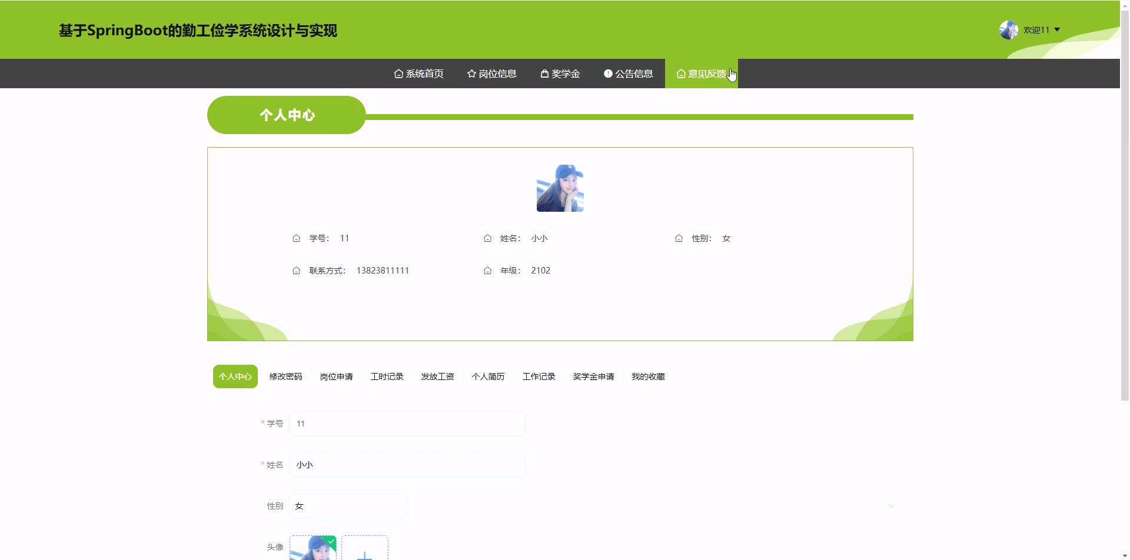Click the 头像 form label

(x=275, y=547)
